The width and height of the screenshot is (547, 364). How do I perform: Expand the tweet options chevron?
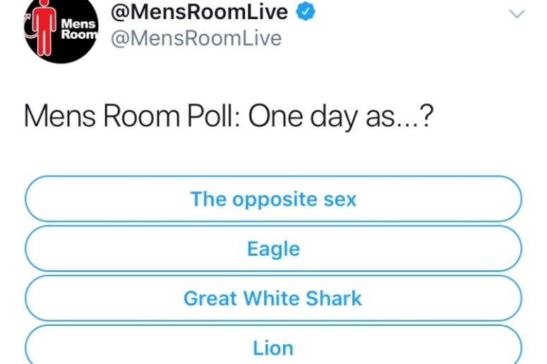click(x=517, y=14)
